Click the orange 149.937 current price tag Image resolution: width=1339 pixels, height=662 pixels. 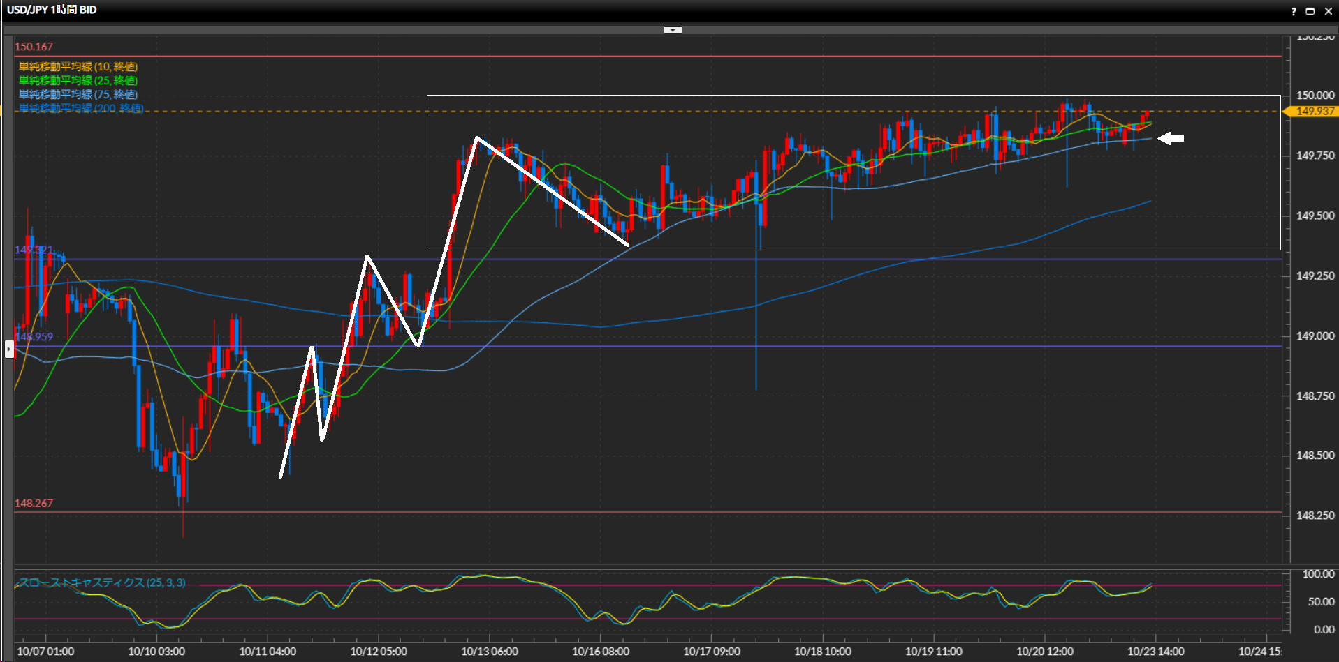point(1313,112)
